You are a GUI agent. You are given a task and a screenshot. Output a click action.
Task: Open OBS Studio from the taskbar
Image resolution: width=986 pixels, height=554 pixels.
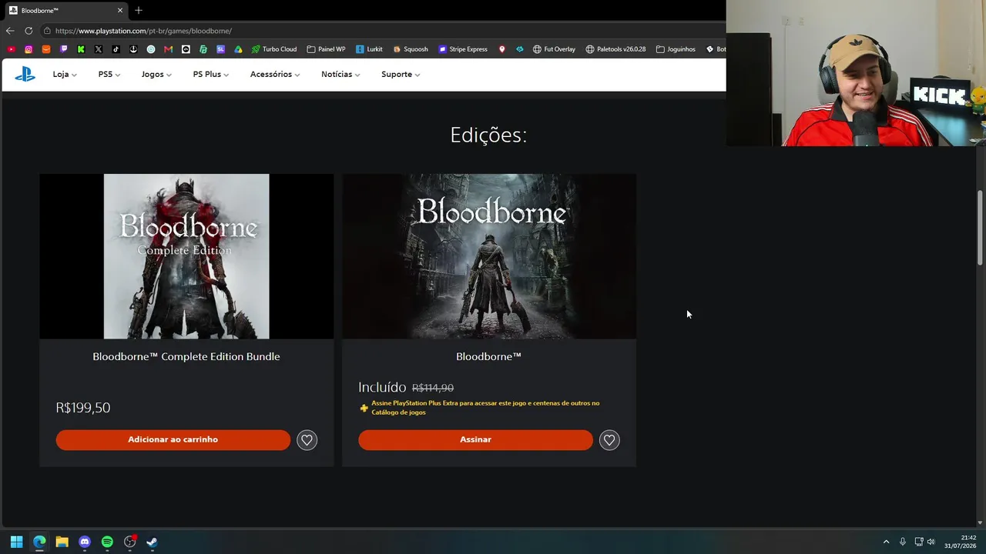click(130, 542)
